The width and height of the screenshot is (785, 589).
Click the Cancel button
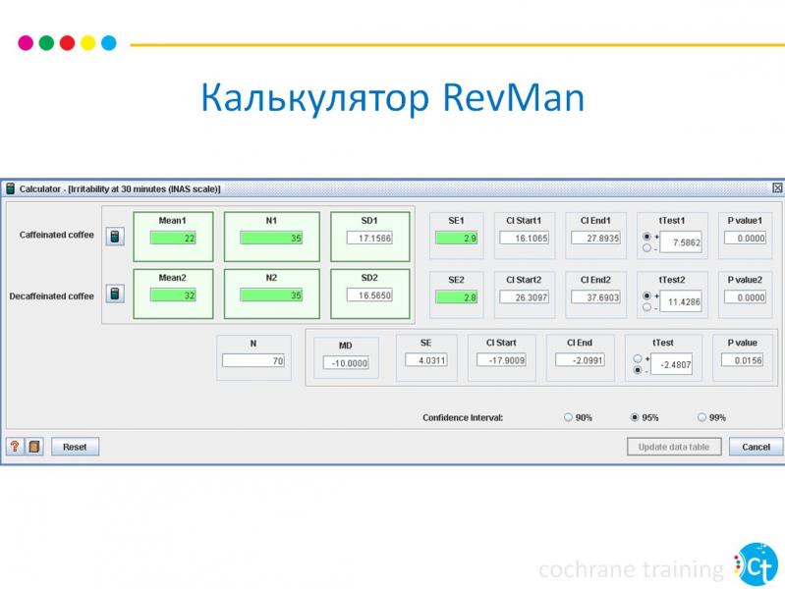click(x=756, y=447)
